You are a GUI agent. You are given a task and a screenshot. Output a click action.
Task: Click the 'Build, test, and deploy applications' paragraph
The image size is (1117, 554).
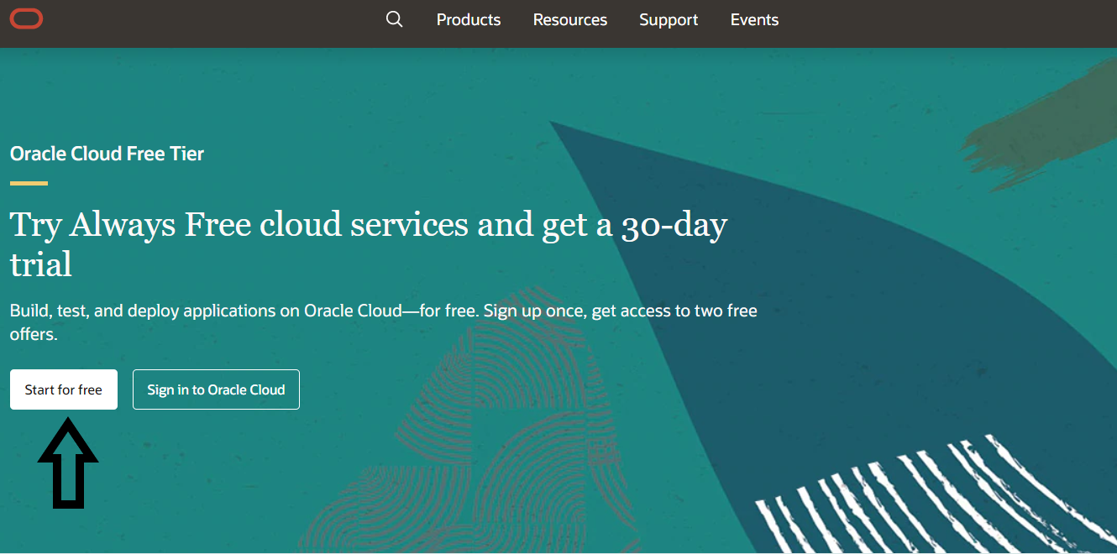[384, 321]
